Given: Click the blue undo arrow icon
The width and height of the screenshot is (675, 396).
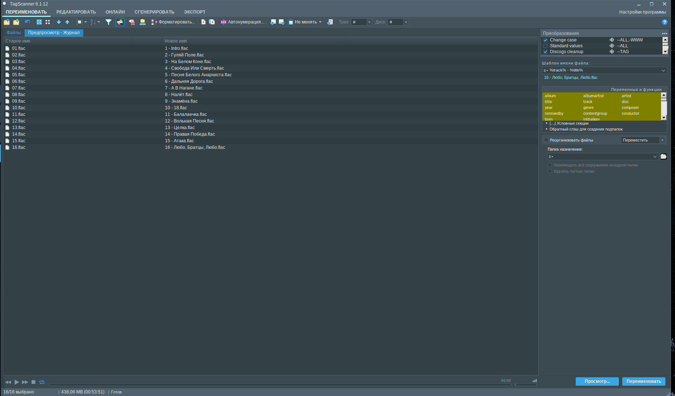Looking at the screenshot, I should point(27,22).
